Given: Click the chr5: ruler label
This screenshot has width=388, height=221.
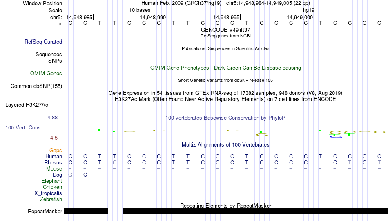Looking at the screenshot, I should pos(56,17).
